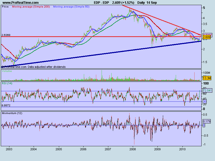The height and width of the screenshot is (161, 215).
Task: Click the 2010 label on time axis
Action: click(182, 149)
